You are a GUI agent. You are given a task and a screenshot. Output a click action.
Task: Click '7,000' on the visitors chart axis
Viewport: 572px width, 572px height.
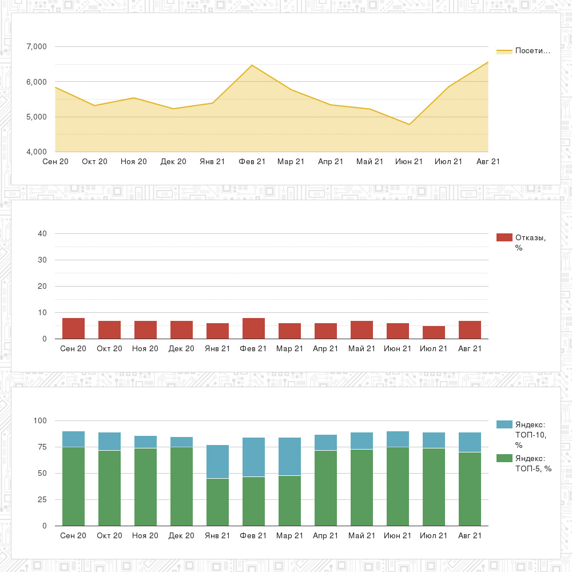tap(37, 46)
